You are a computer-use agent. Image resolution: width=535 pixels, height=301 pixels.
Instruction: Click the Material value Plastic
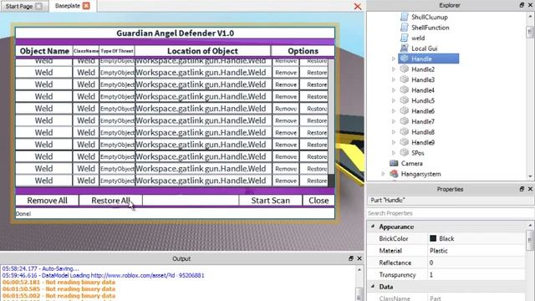click(x=439, y=251)
